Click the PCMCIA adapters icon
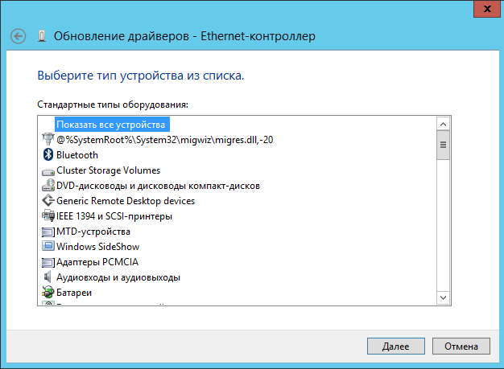Image resolution: width=504 pixels, height=369 pixels. click(x=48, y=262)
